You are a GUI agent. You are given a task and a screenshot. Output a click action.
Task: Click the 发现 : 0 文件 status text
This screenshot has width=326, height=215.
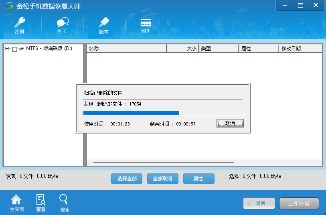point(32,176)
